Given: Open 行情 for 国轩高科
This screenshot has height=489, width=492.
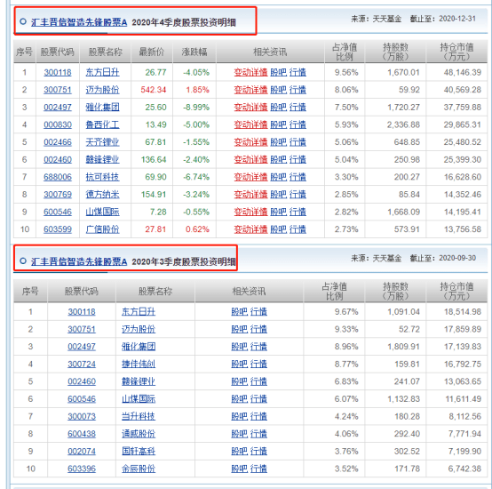Looking at the screenshot, I should pyautogui.click(x=258, y=452).
